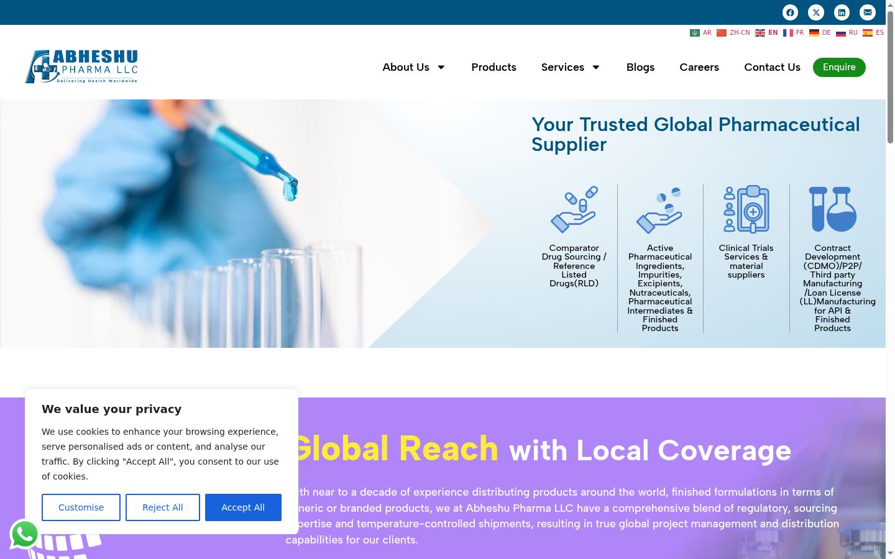Image resolution: width=895 pixels, height=559 pixels.
Task: Navigate to Blogs
Action: (x=640, y=67)
